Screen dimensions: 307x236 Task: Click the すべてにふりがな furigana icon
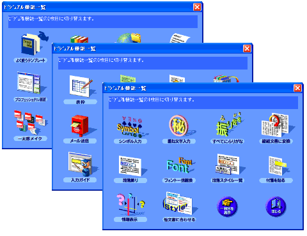228,126
